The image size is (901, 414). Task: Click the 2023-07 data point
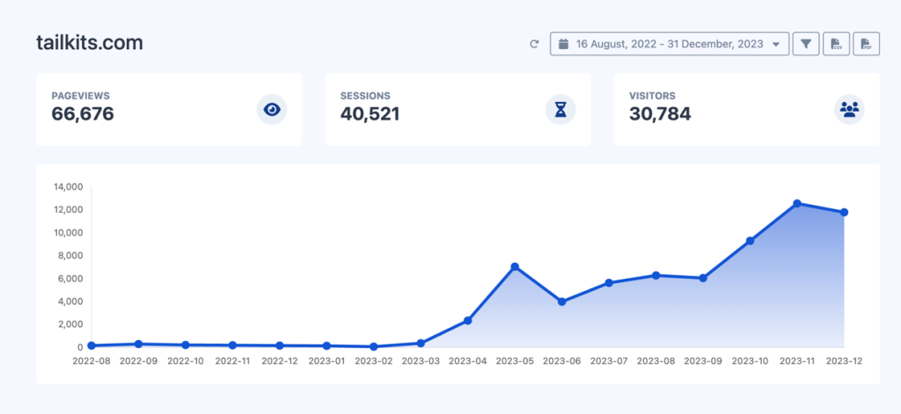tap(609, 283)
